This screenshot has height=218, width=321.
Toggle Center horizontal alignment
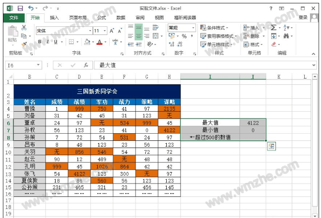pos(138,36)
